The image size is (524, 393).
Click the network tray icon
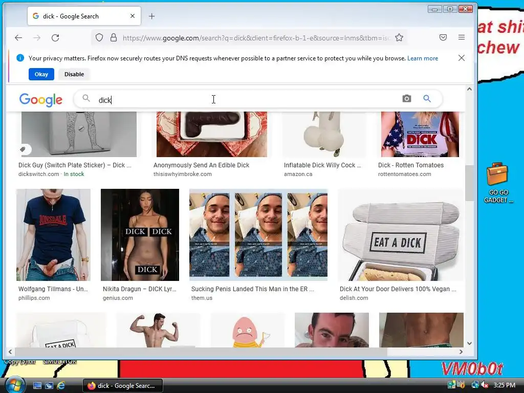coord(475,385)
